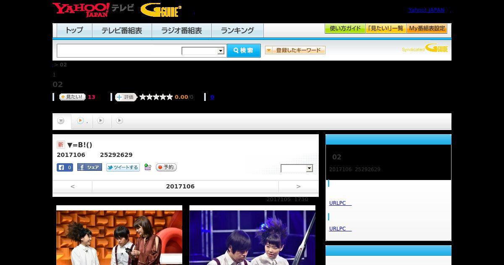Screen dimensions: 504x265
Task: Click the Facebook like counter showing 0
Action: (x=65, y=167)
